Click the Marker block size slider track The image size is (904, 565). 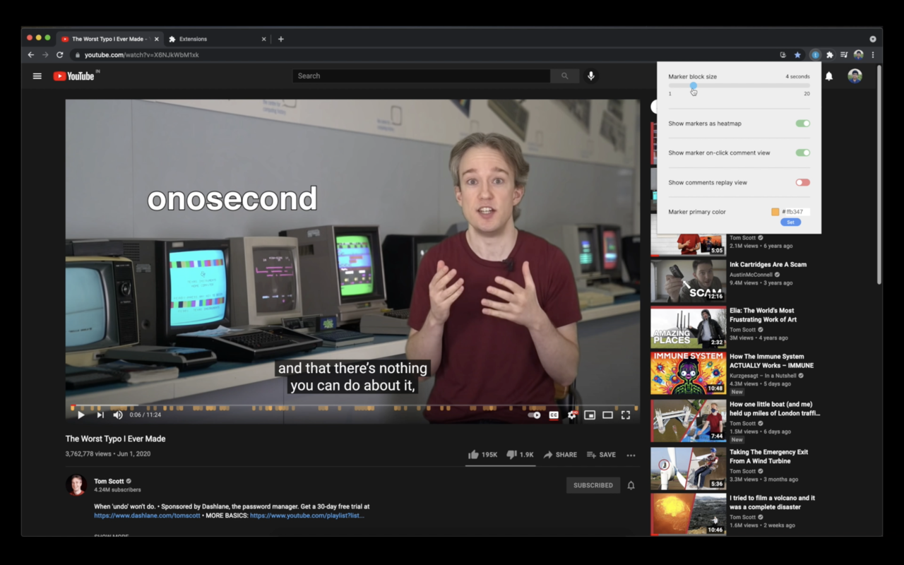[x=739, y=85]
